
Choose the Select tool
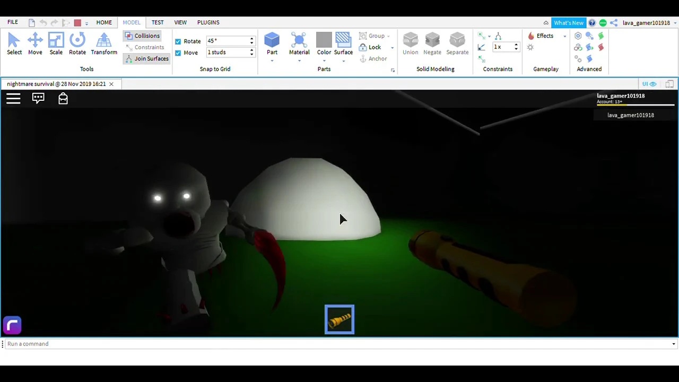[x=14, y=44]
